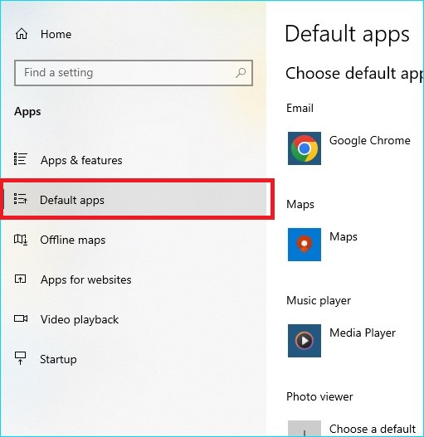
Task: Click the Home house icon
Action: (22, 34)
